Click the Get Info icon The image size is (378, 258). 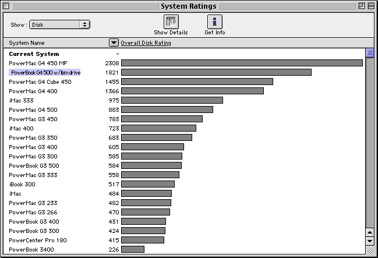214,22
